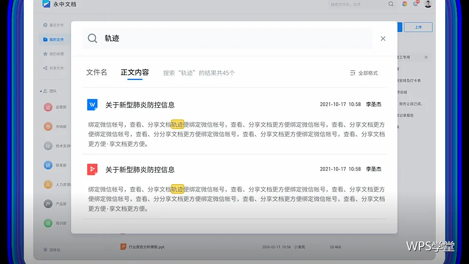Screen dimensions: 469x264
Task: Open the red presentation 关于新型肺炎防控信息 icon
Action: pyautogui.click(x=92, y=169)
